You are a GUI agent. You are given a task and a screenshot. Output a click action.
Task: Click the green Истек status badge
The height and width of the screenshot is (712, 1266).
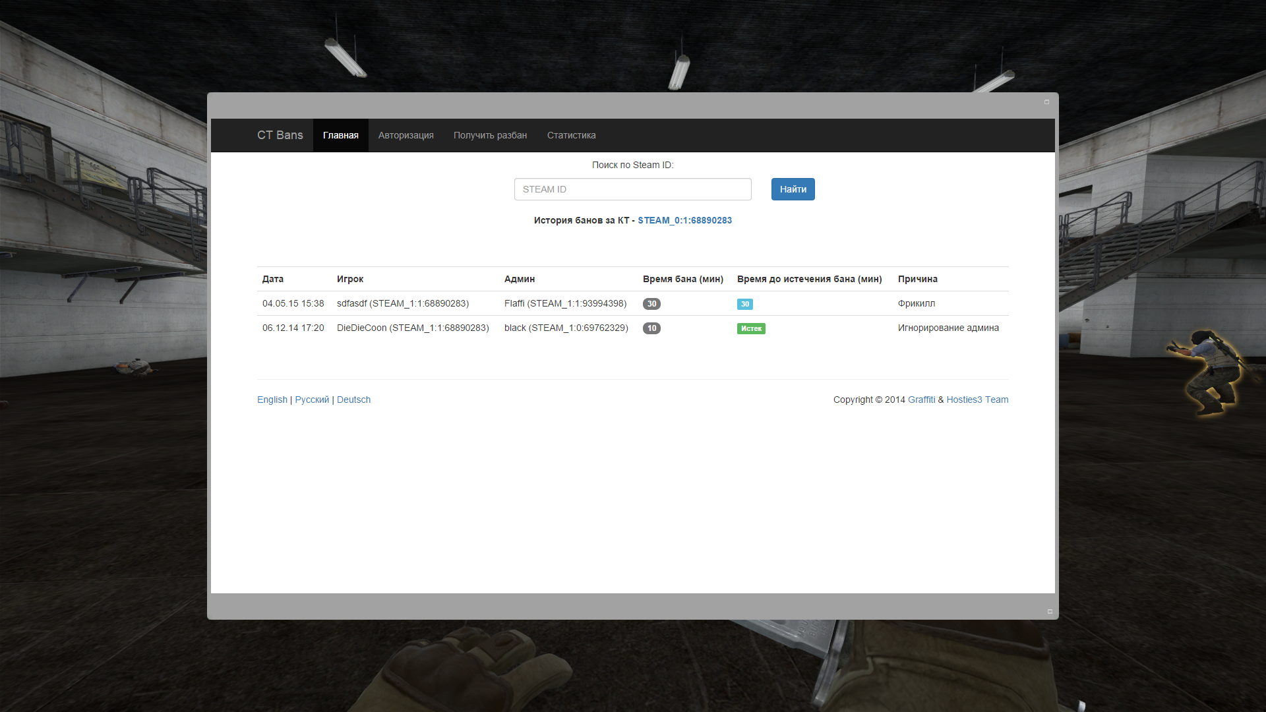click(x=751, y=328)
